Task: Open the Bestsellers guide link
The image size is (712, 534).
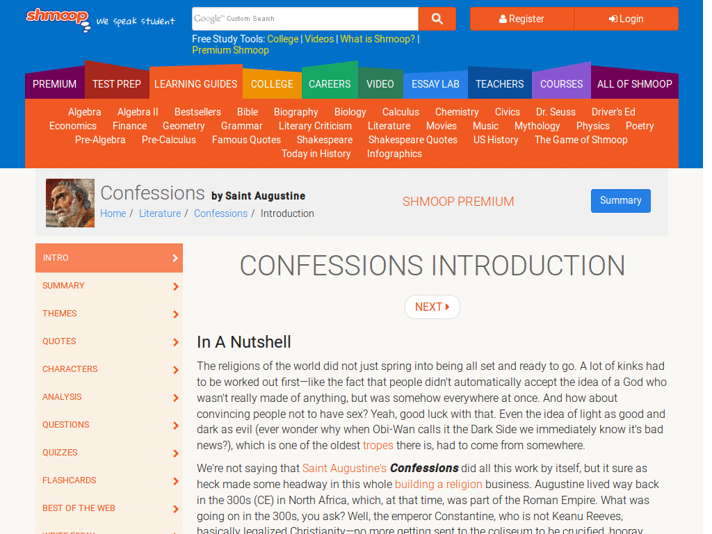Action: click(197, 112)
